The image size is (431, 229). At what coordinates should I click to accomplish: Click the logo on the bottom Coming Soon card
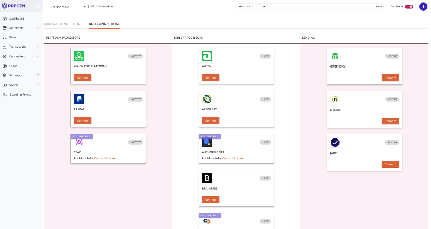[207, 221]
